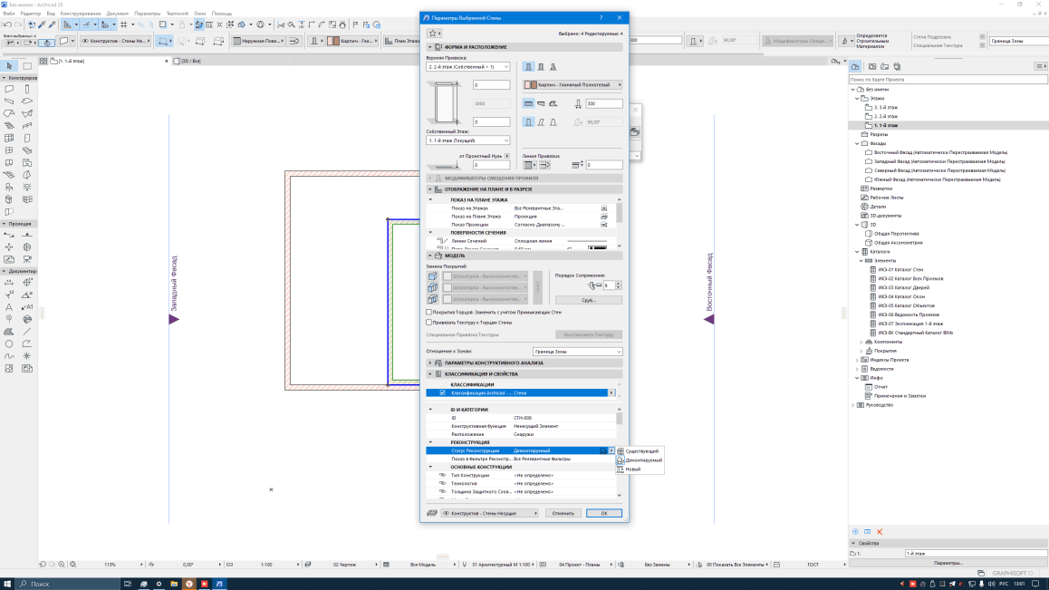Expand 'МОДИФИКАТОРЫ СМЕЩЕНИЯ ПРОФИЛЯ' panel
Screen dimensions: 1049x590
tap(430, 179)
